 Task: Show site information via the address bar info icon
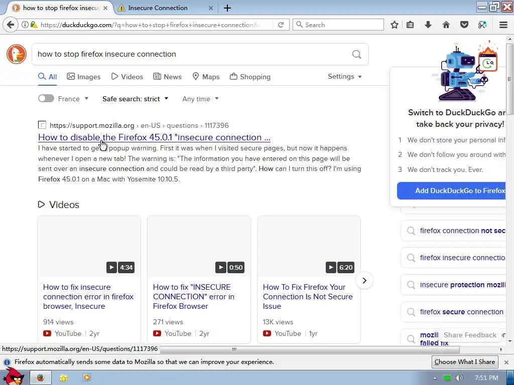25,25
